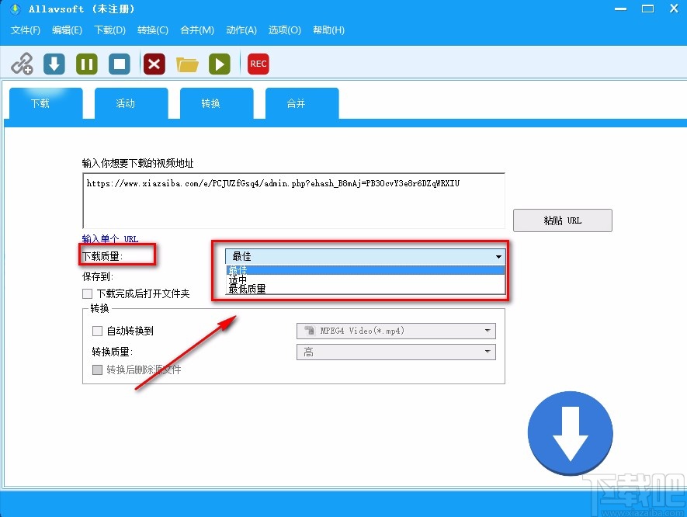
Task: Open the MPEG4 Video format dropdown
Action: pyautogui.click(x=490, y=331)
